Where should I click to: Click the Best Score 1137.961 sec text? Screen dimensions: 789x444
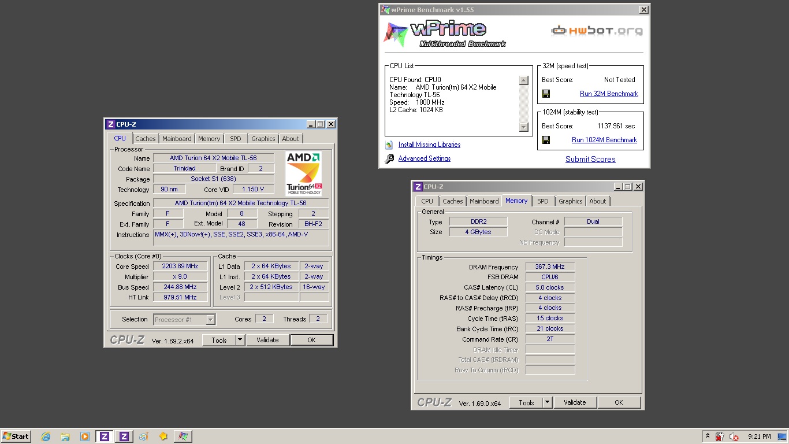616,126
